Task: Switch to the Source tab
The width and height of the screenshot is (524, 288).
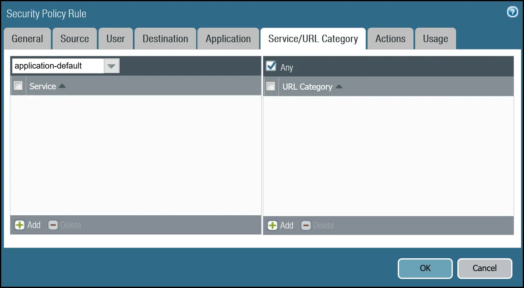Action: [75, 38]
